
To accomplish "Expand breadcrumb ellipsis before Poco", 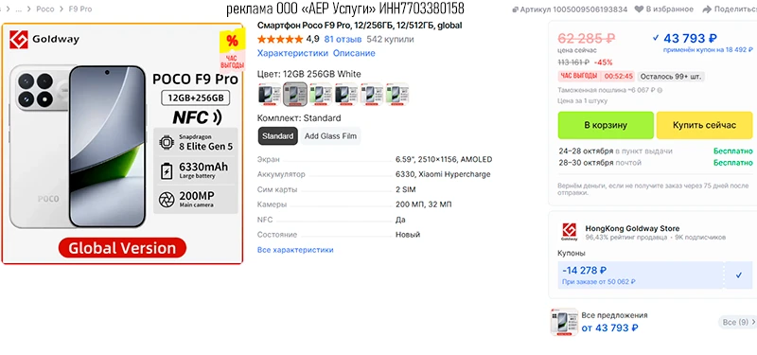I will 19,9.
